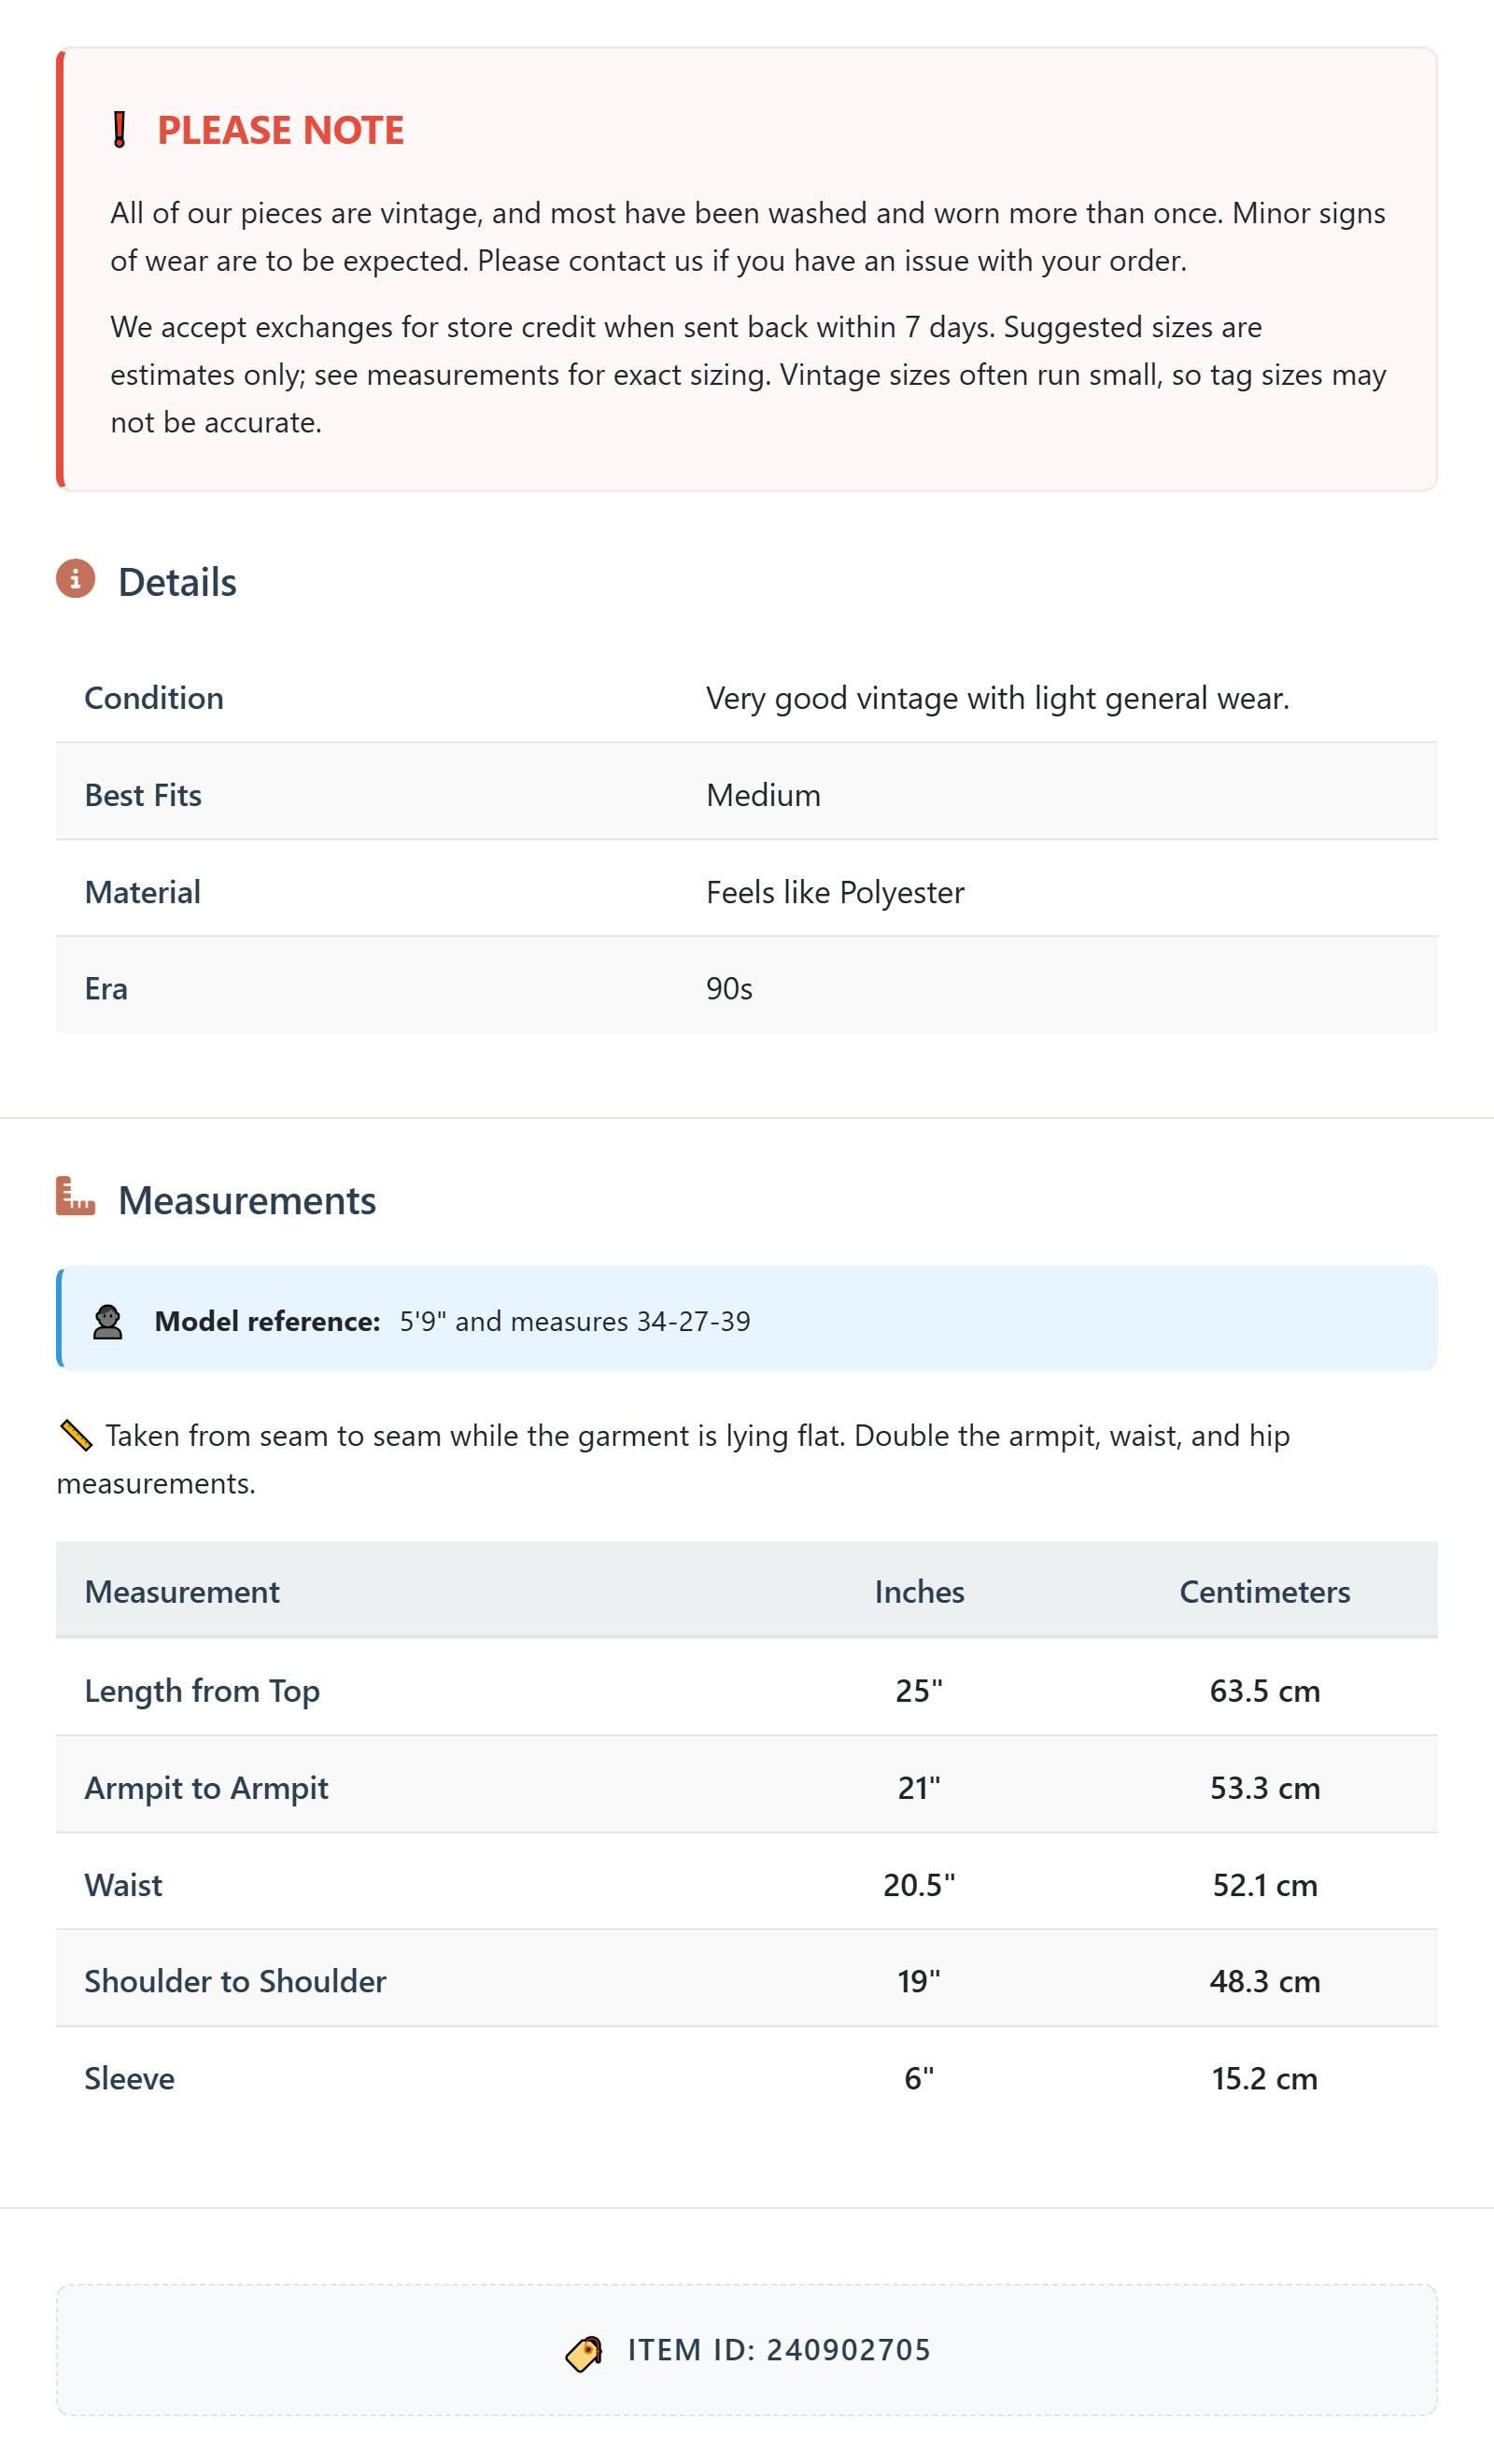Viewport: 1494px width, 2464px height.
Task: Click the Sleeve 15.2 cm value
Action: tap(1264, 2079)
